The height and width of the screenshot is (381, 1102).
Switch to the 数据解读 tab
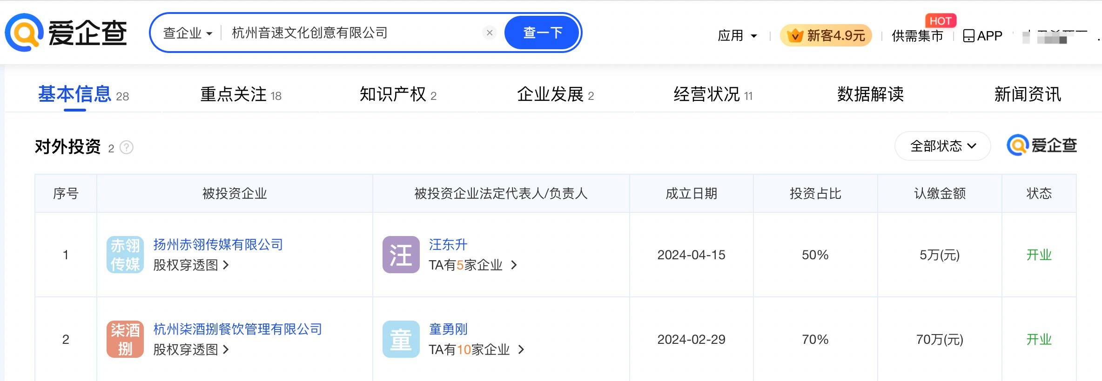(870, 94)
